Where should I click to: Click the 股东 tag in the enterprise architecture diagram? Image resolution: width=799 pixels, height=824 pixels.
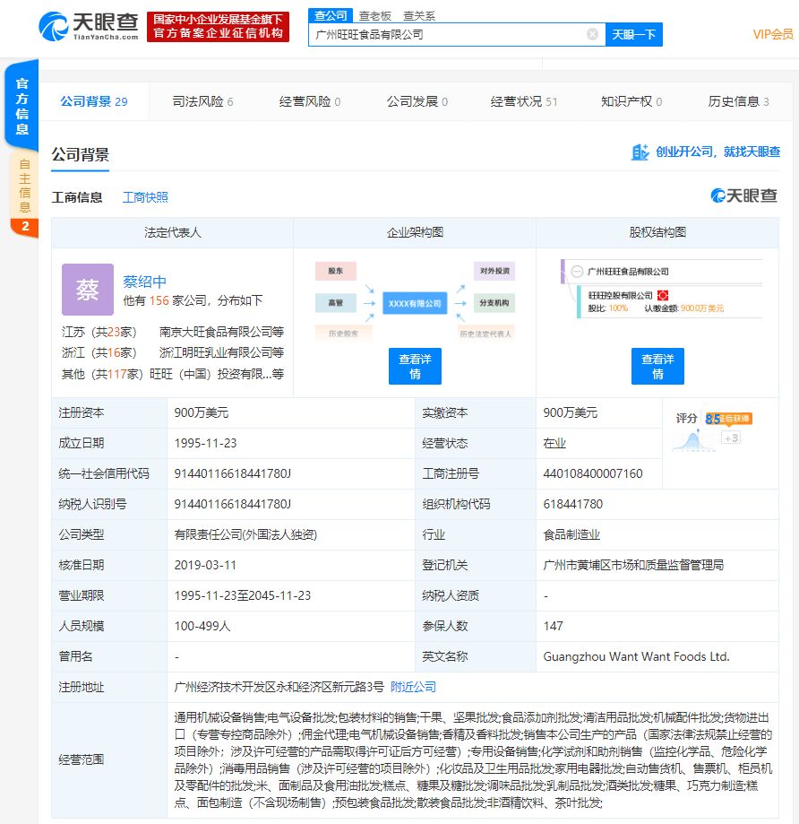336,271
